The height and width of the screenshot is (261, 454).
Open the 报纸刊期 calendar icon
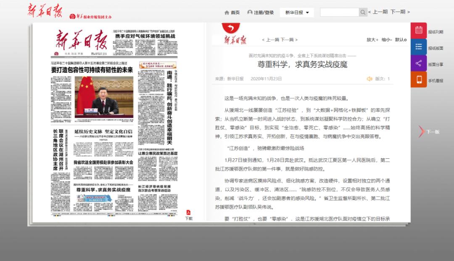[419, 30]
